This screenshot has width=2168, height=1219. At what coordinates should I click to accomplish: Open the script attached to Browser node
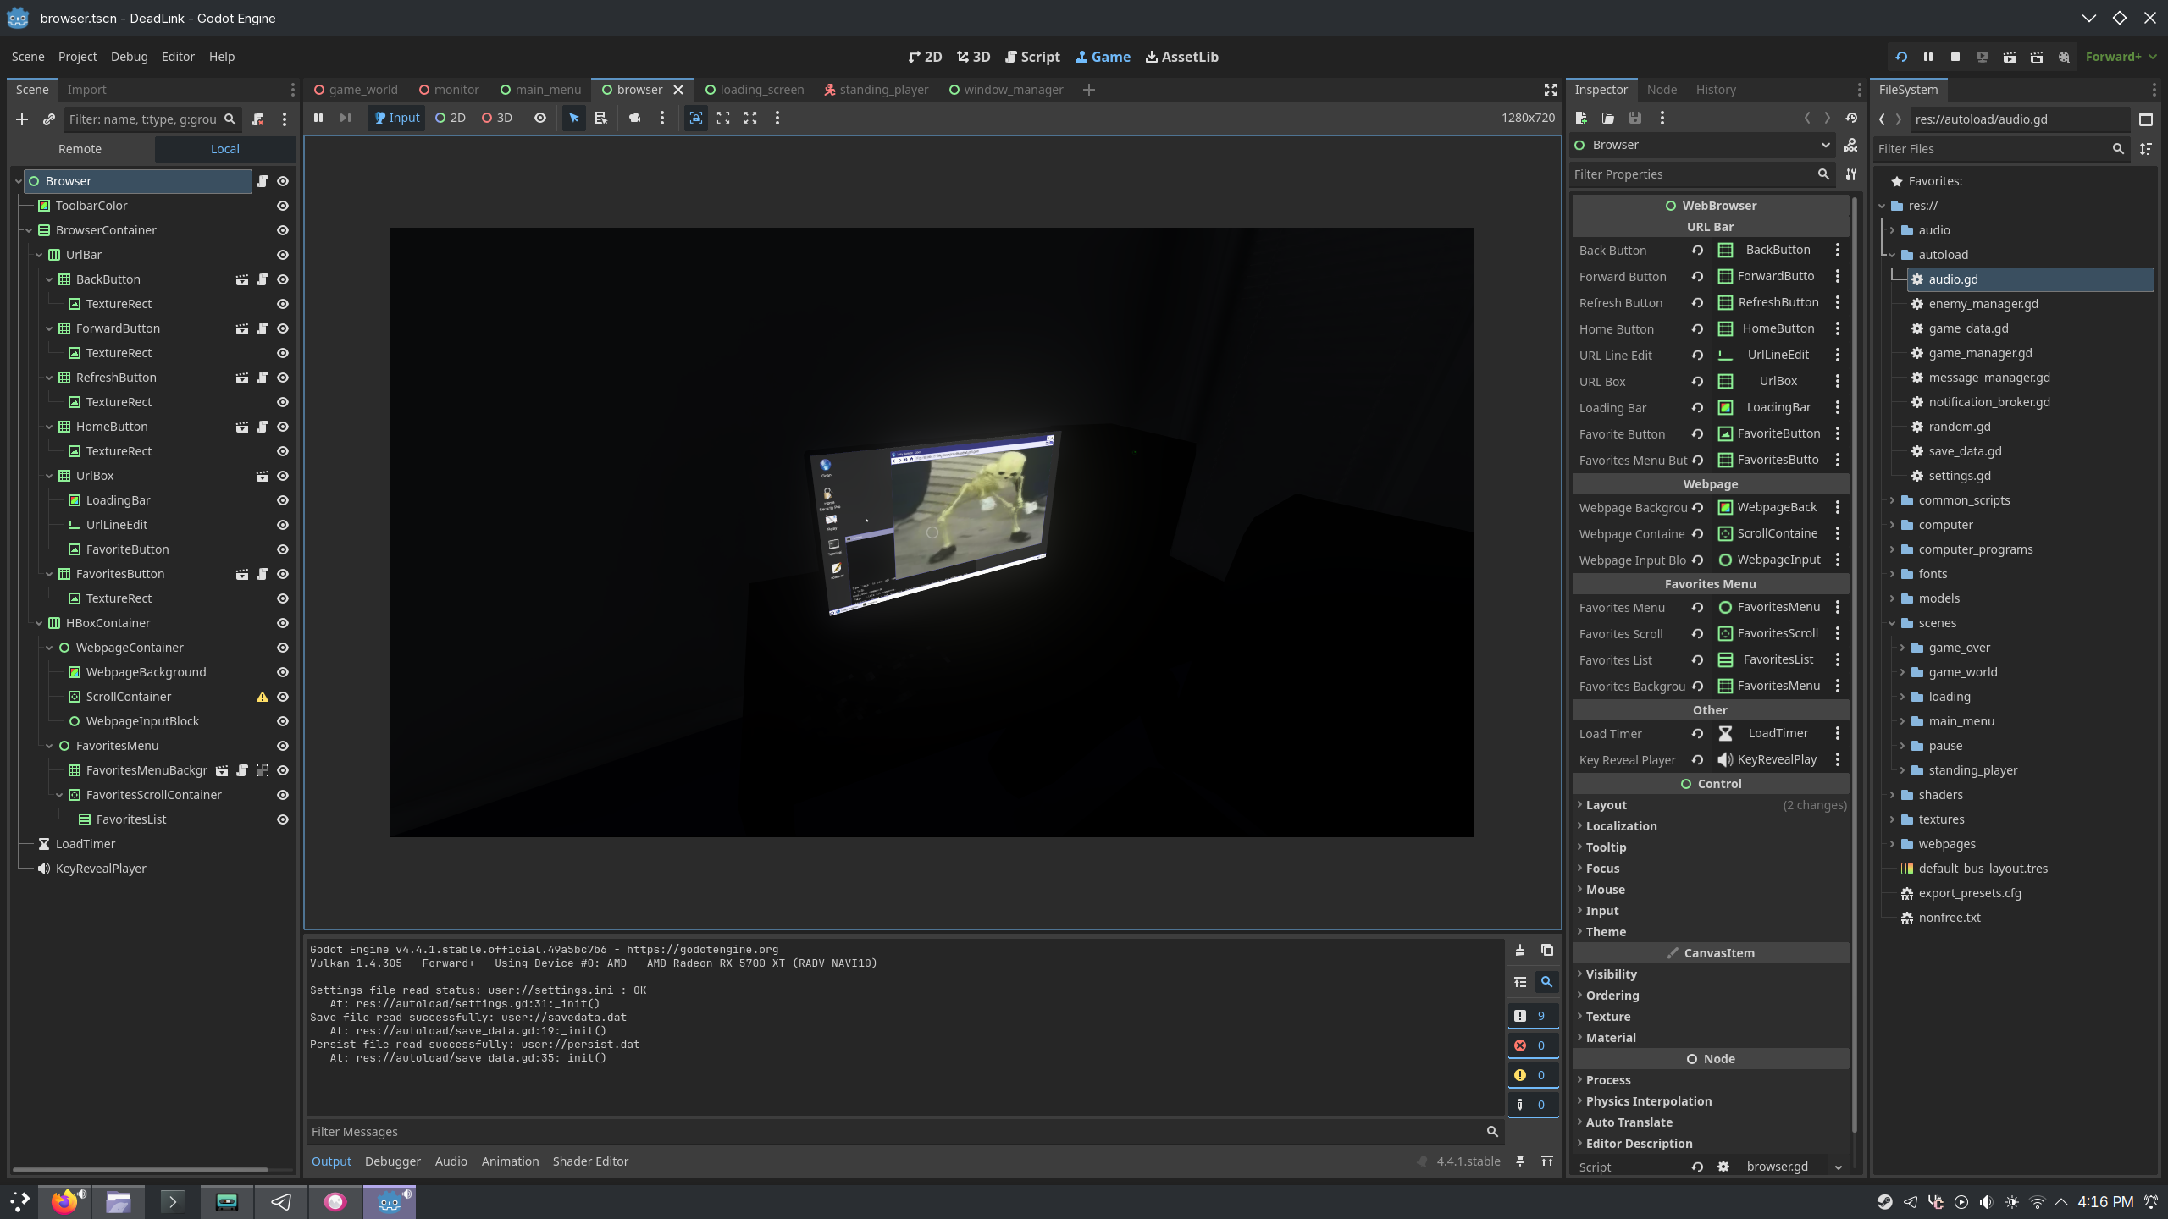coord(263,181)
